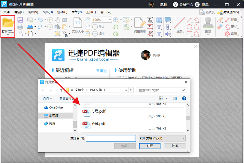Click the sticky note comment icon

pyautogui.click(x=168, y=20)
